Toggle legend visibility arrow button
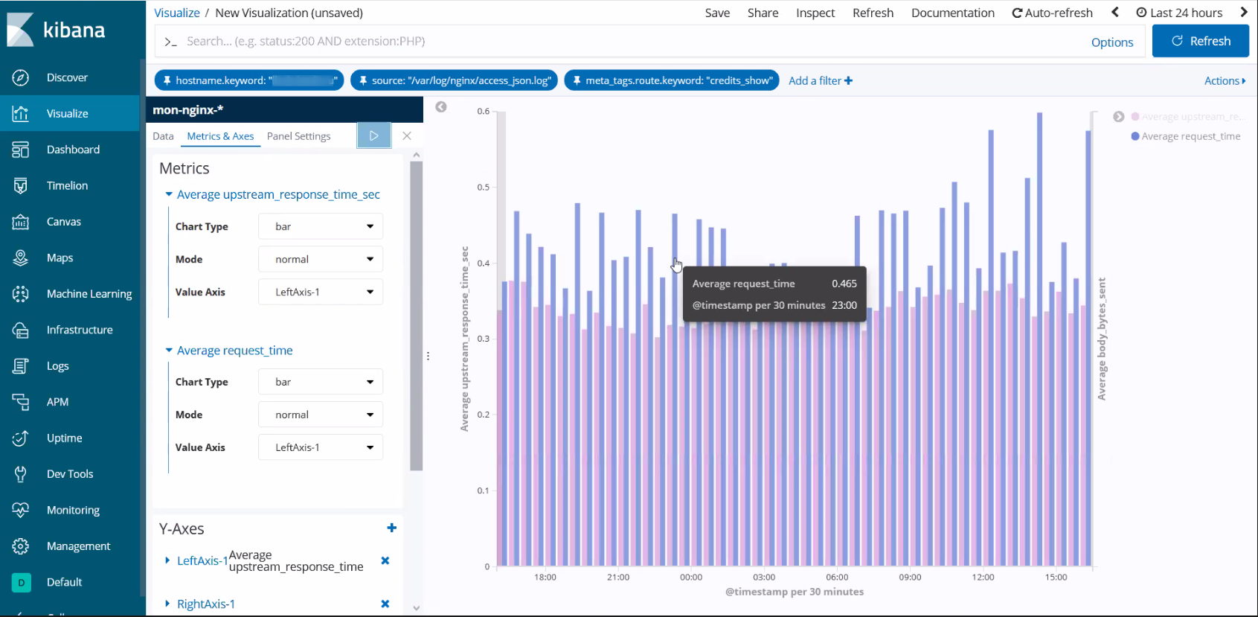 [1118, 117]
